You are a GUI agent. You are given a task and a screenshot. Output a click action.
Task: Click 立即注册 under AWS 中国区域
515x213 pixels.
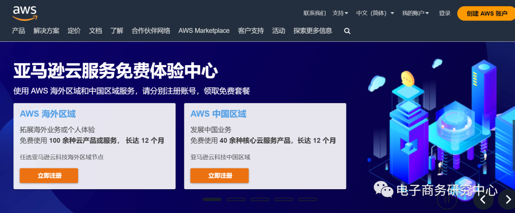(x=219, y=175)
